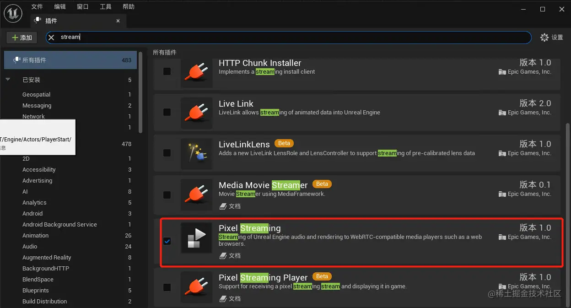Click Epic Games vendor icon for Live Link
Image resolution: width=571 pixels, height=308 pixels.
(x=502, y=113)
